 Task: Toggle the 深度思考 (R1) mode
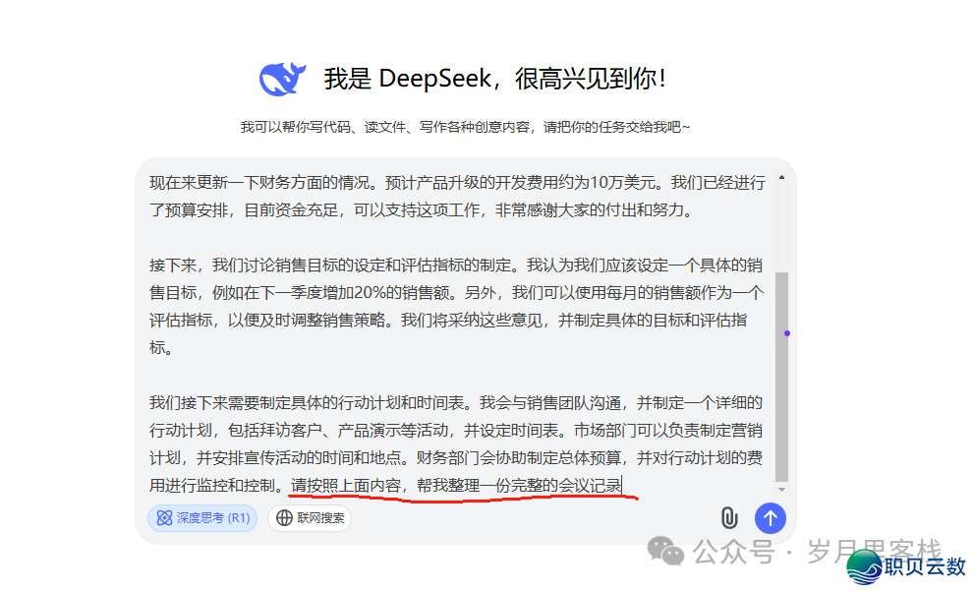[202, 518]
